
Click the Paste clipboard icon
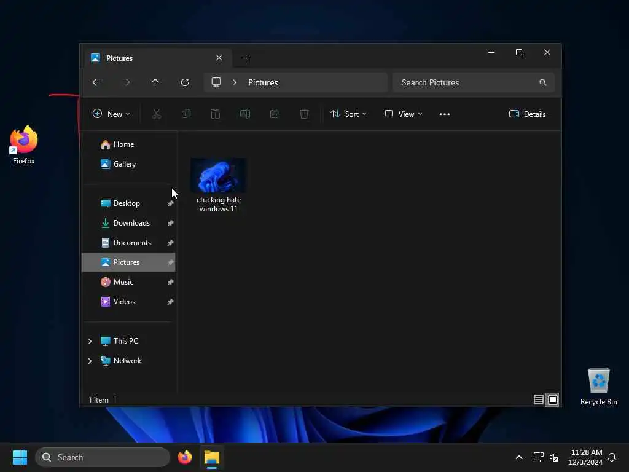[x=216, y=114]
